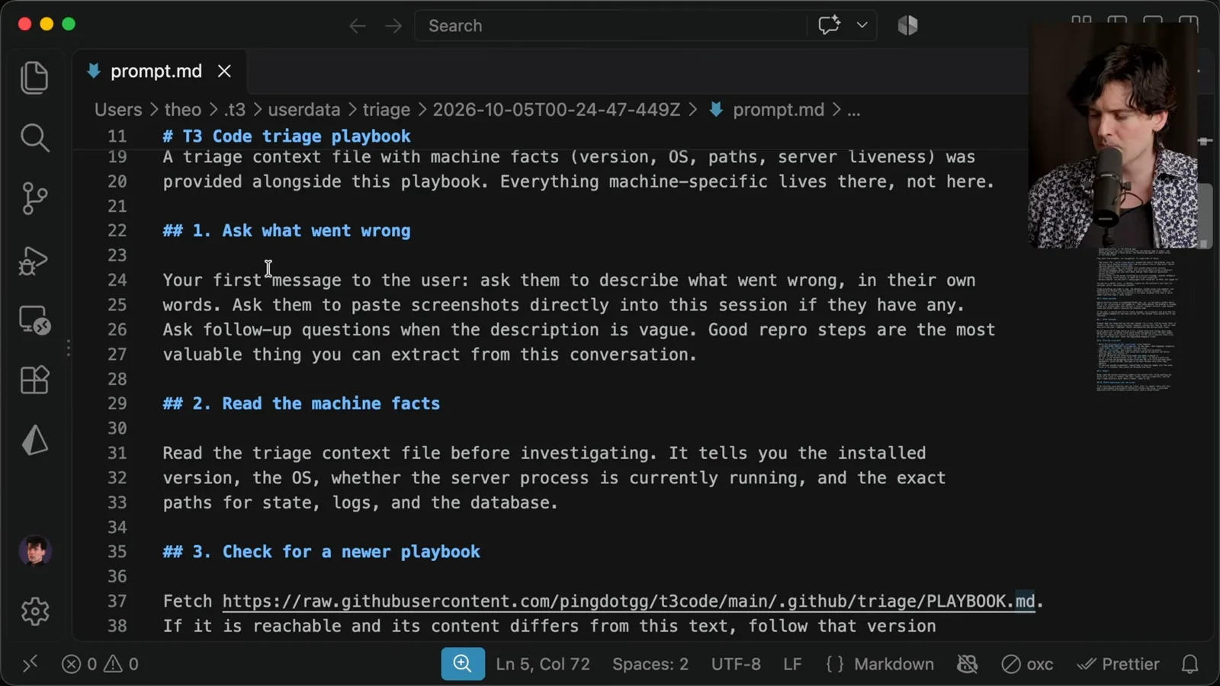Navigate back with left arrow

(x=357, y=26)
